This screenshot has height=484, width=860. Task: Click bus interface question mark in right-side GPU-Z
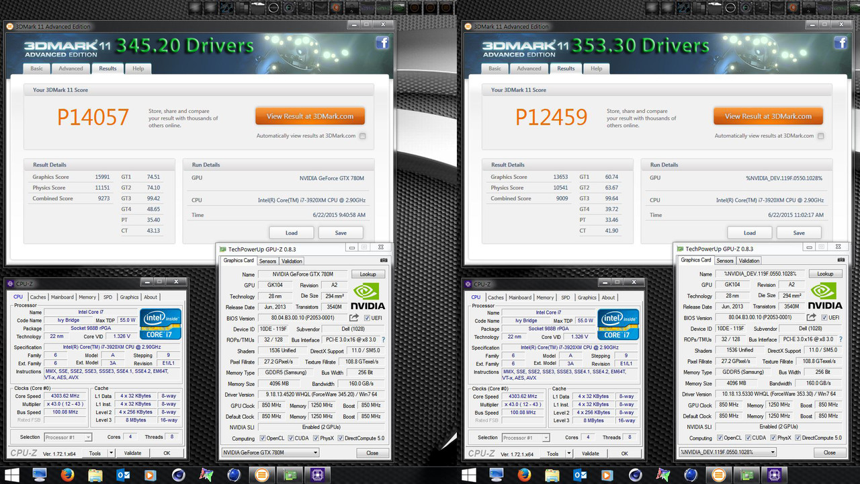(840, 339)
